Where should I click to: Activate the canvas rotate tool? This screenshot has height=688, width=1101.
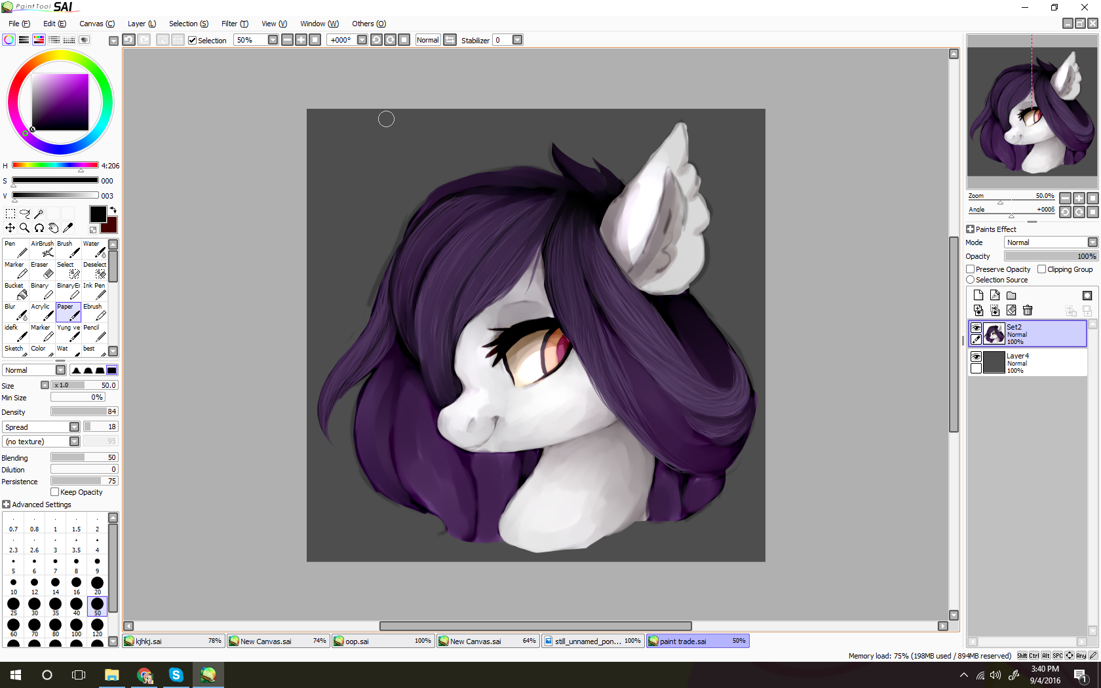(x=39, y=228)
